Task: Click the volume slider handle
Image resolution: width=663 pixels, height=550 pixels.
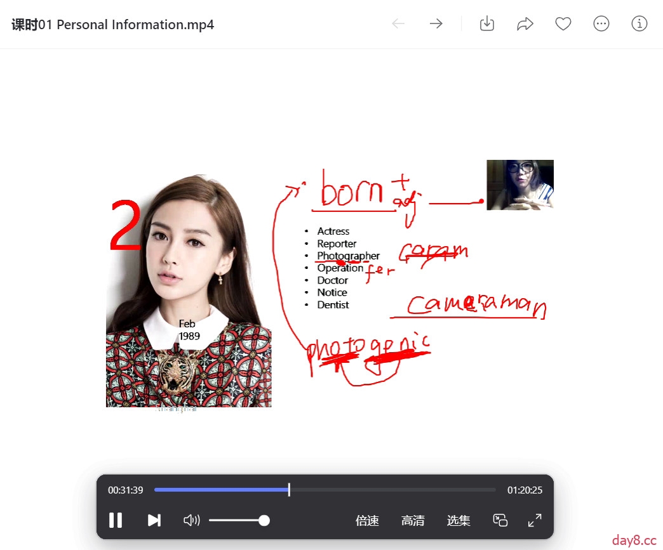Action: (x=264, y=520)
